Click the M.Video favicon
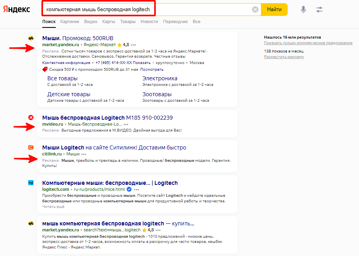 31,118
